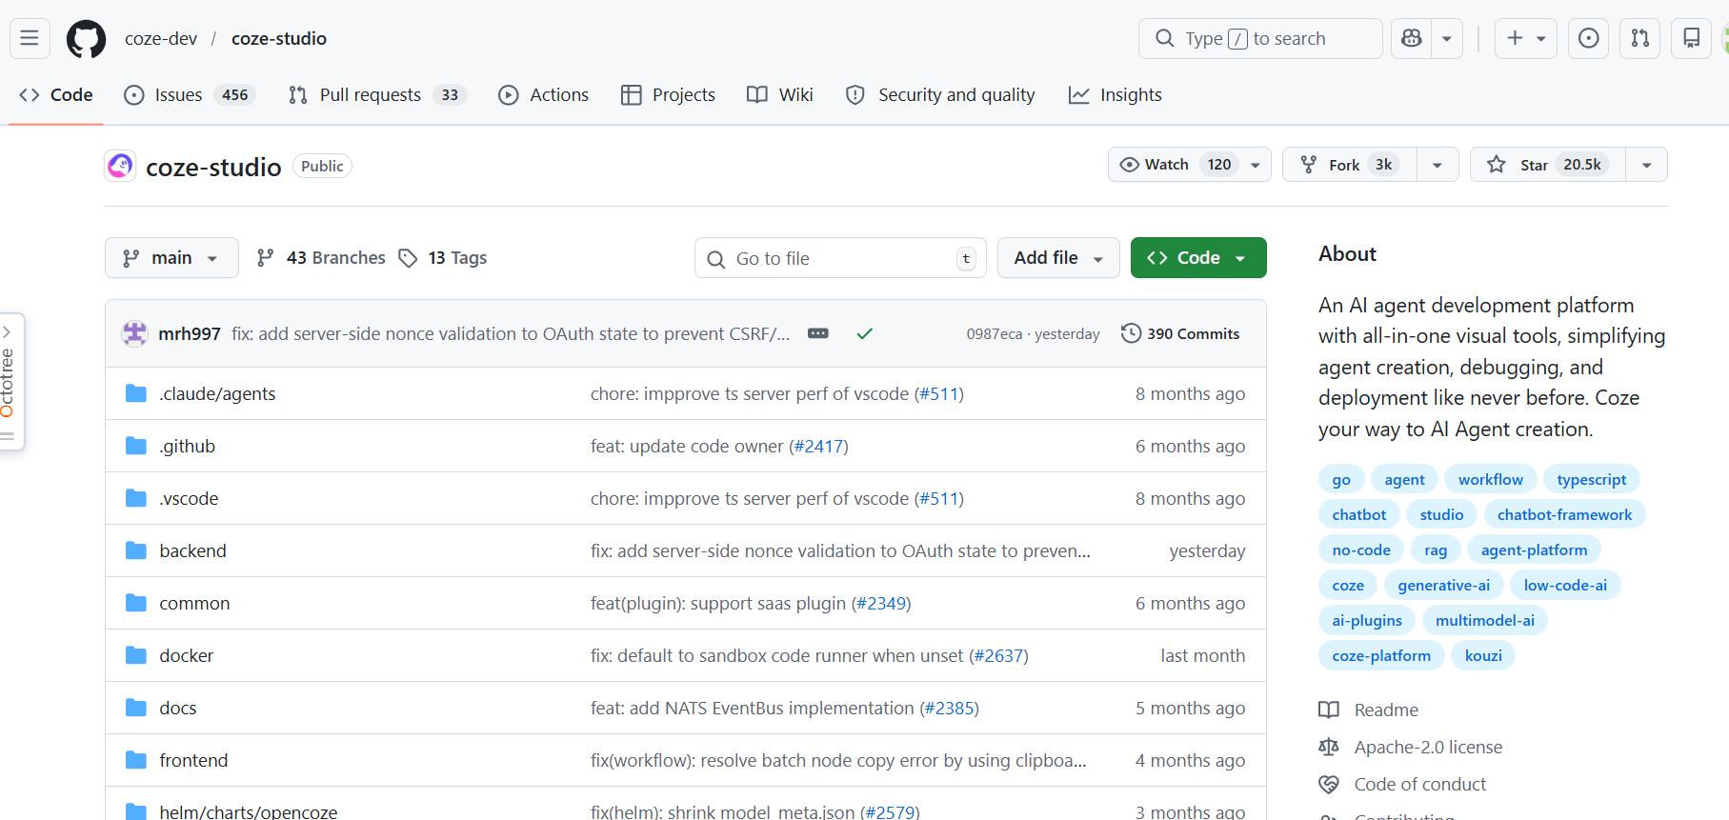Open the .github folder
This screenshot has height=820, width=1729.
pos(187,446)
